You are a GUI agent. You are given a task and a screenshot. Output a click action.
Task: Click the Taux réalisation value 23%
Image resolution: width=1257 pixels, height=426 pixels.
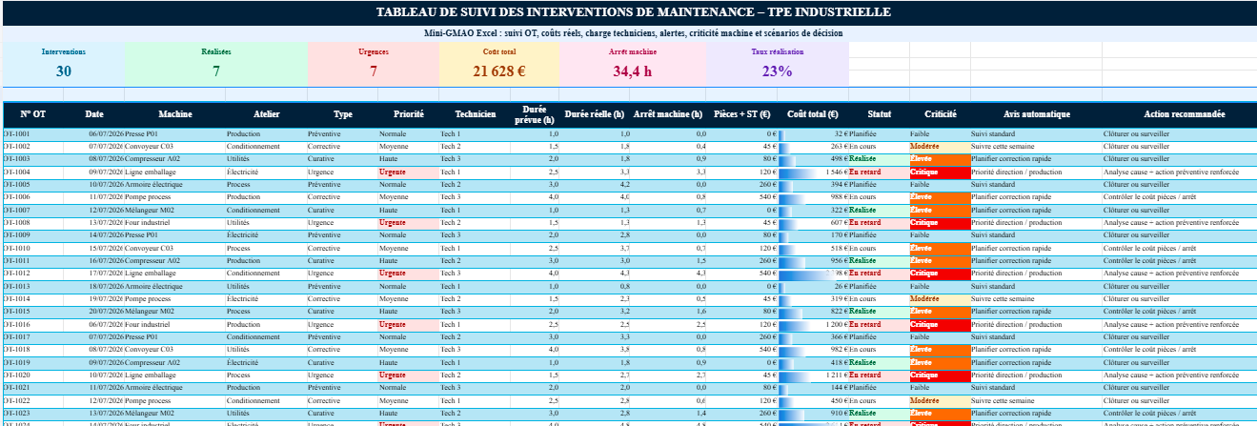pos(778,71)
